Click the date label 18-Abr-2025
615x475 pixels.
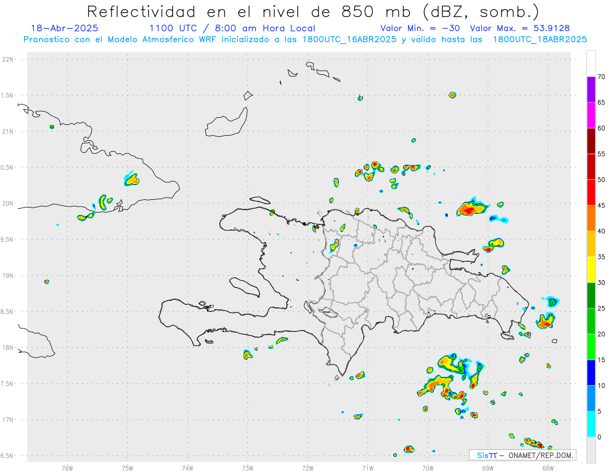tap(65, 28)
